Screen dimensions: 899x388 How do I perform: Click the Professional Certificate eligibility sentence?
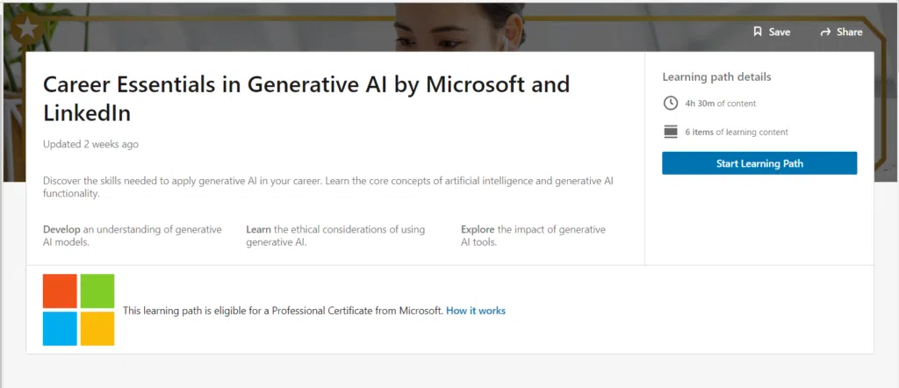pos(284,311)
